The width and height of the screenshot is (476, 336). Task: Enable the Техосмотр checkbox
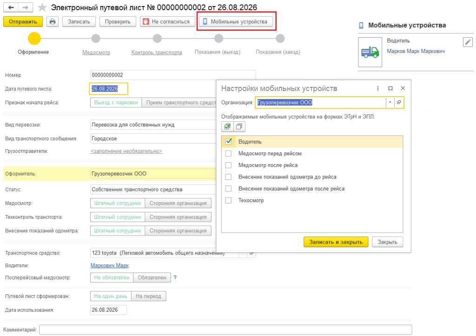(x=228, y=200)
